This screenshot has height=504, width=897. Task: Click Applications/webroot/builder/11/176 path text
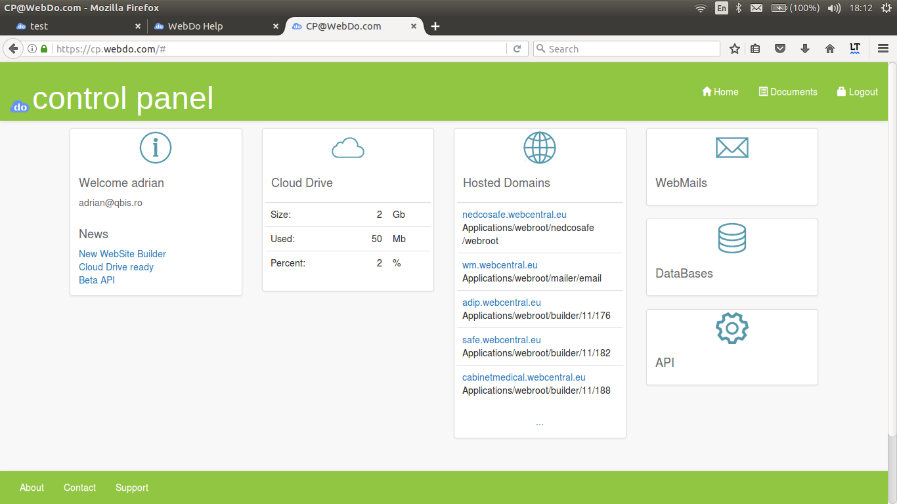pos(536,316)
